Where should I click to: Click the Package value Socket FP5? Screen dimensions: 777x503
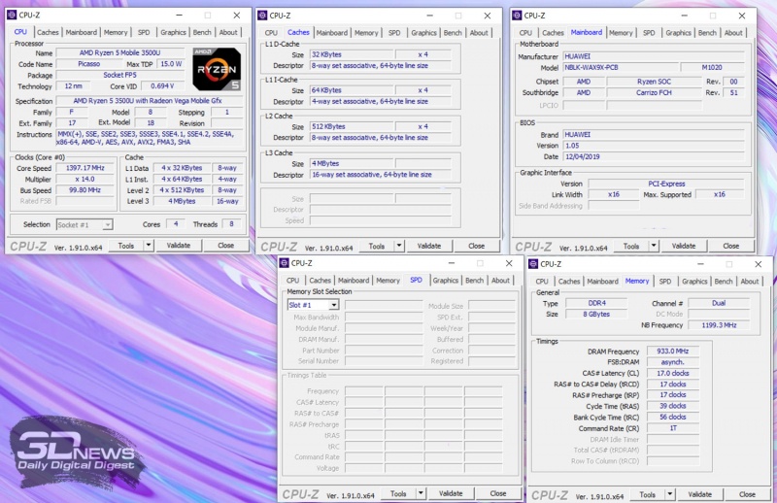tap(119, 76)
